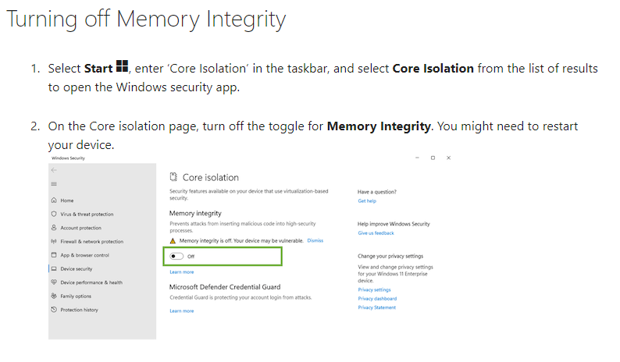Select the Firewall & network protection icon

point(54,241)
